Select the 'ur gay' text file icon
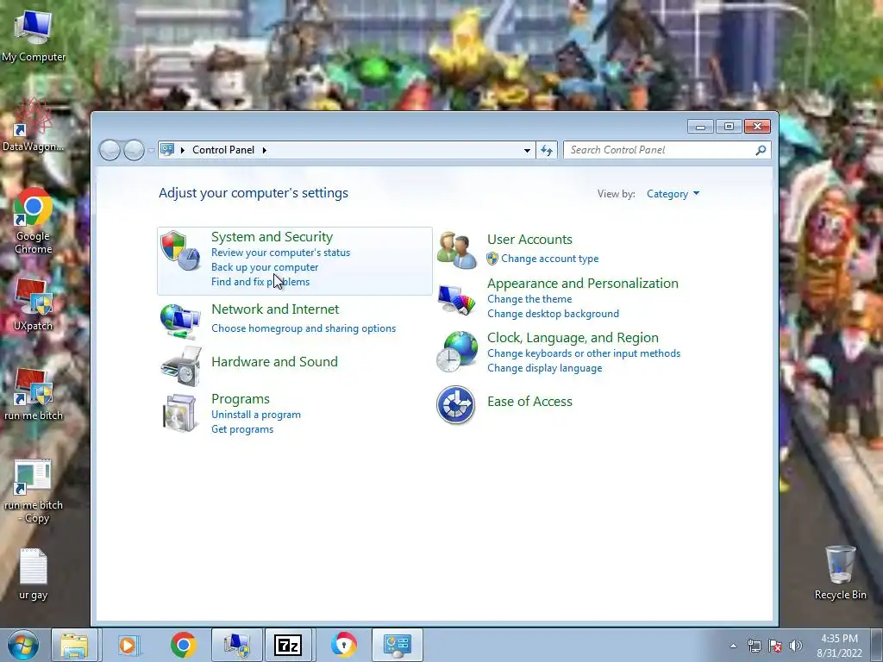The height and width of the screenshot is (662, 883). [34, 574]
